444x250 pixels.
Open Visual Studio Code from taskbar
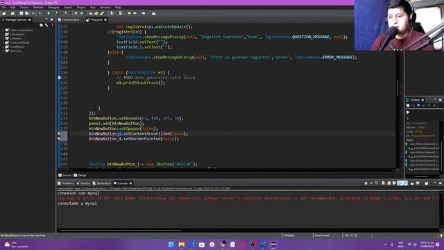pos(191,244)
